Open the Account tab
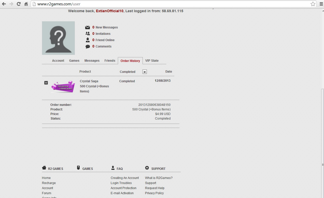 point(58,61)
